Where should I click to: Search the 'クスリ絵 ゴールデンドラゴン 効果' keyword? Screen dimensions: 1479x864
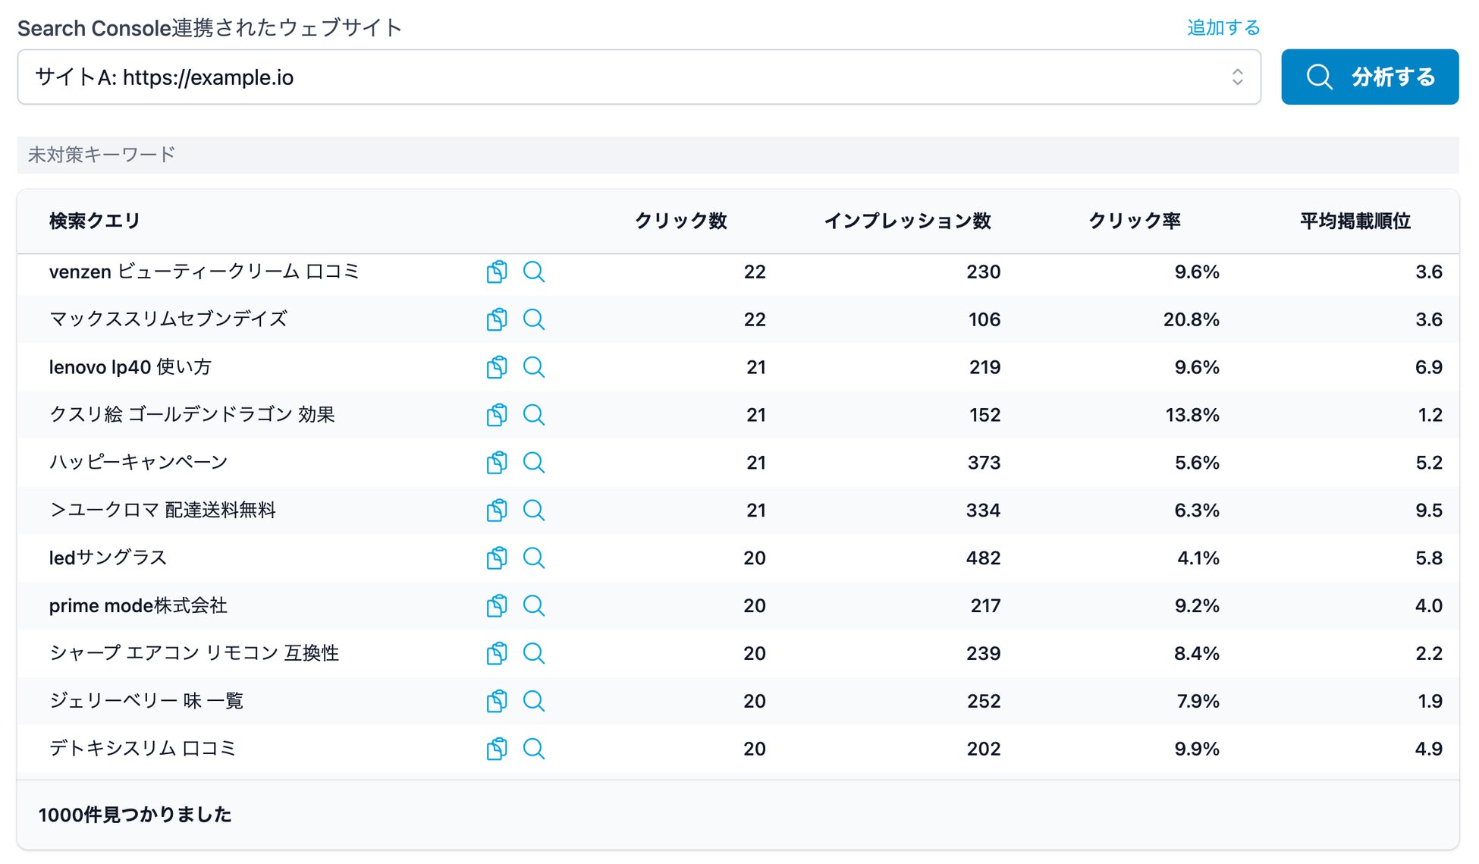[x=534, y=415]
